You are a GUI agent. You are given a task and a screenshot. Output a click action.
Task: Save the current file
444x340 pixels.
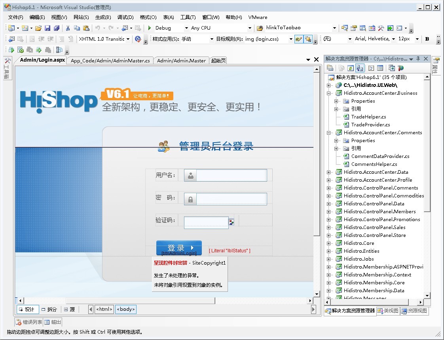click(x=47, y=28)
